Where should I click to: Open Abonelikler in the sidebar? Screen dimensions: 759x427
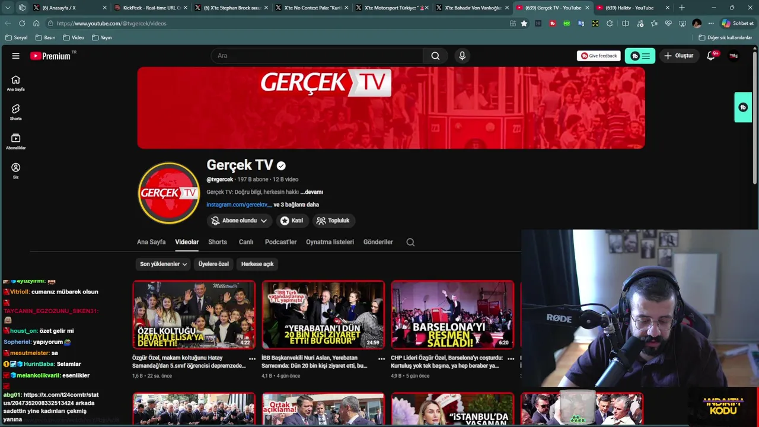pos(16,141)
